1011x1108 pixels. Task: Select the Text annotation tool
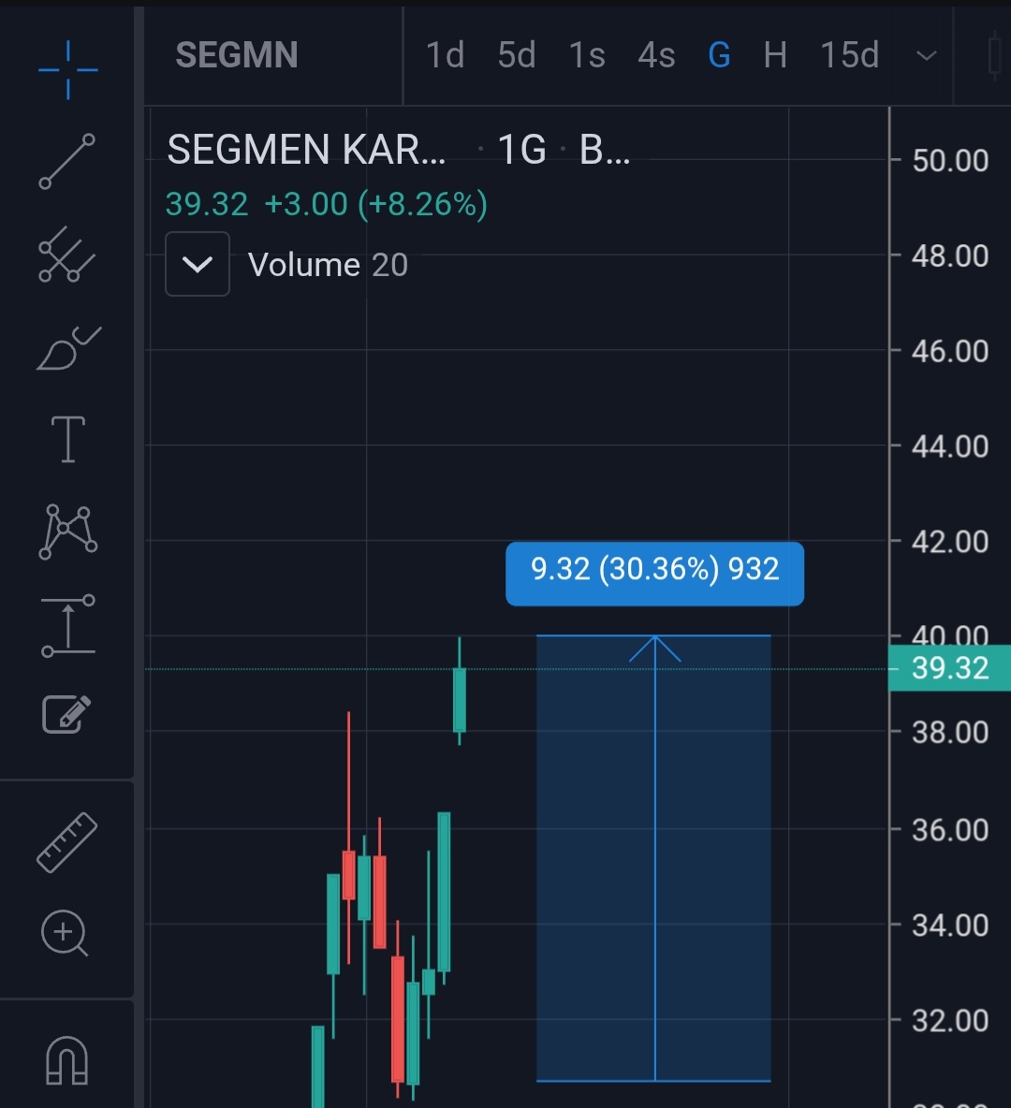68,439
